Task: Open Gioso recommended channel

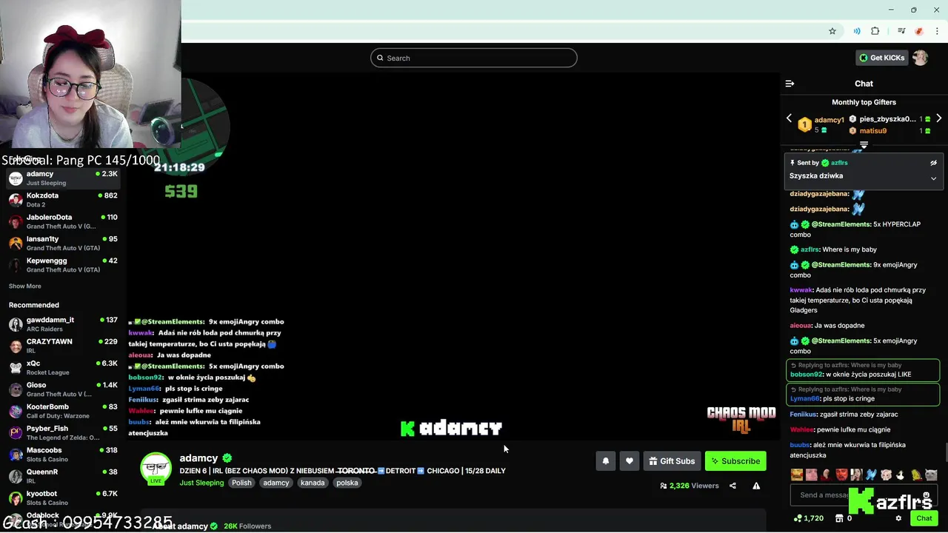Action: click(x=63, y=389)
